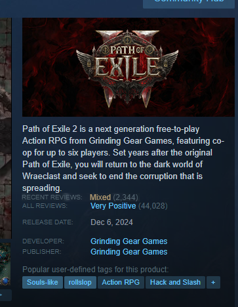The image size is (238, 307).
Task: Select the rollslop tag
Action: coord(80,282)
